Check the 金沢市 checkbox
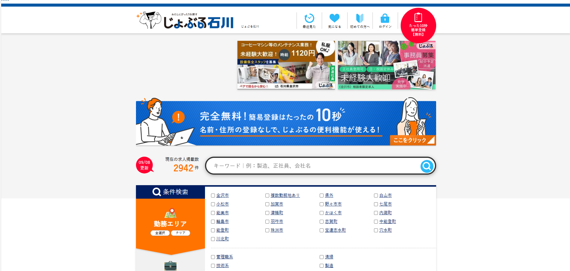 [x=213, y=196]
